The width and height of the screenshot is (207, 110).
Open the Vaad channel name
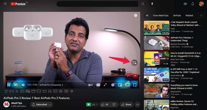tap(173, 29)
